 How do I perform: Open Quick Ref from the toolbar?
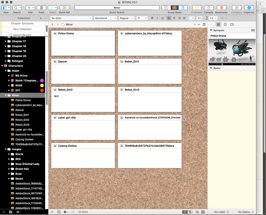coord(64,8)
